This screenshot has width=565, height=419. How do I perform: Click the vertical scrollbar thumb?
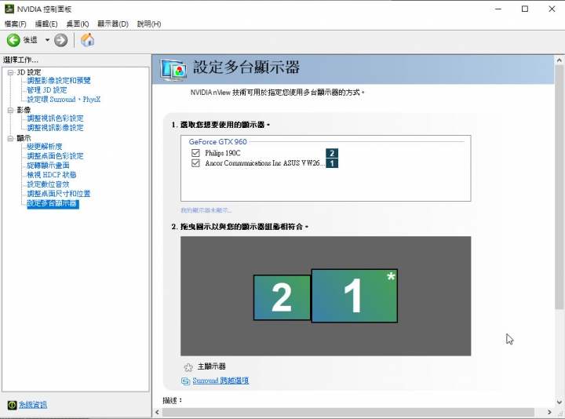(560, 187)
